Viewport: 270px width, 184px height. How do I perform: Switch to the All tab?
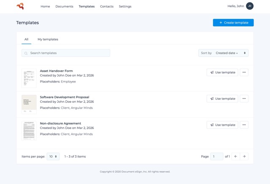(26, 39)
